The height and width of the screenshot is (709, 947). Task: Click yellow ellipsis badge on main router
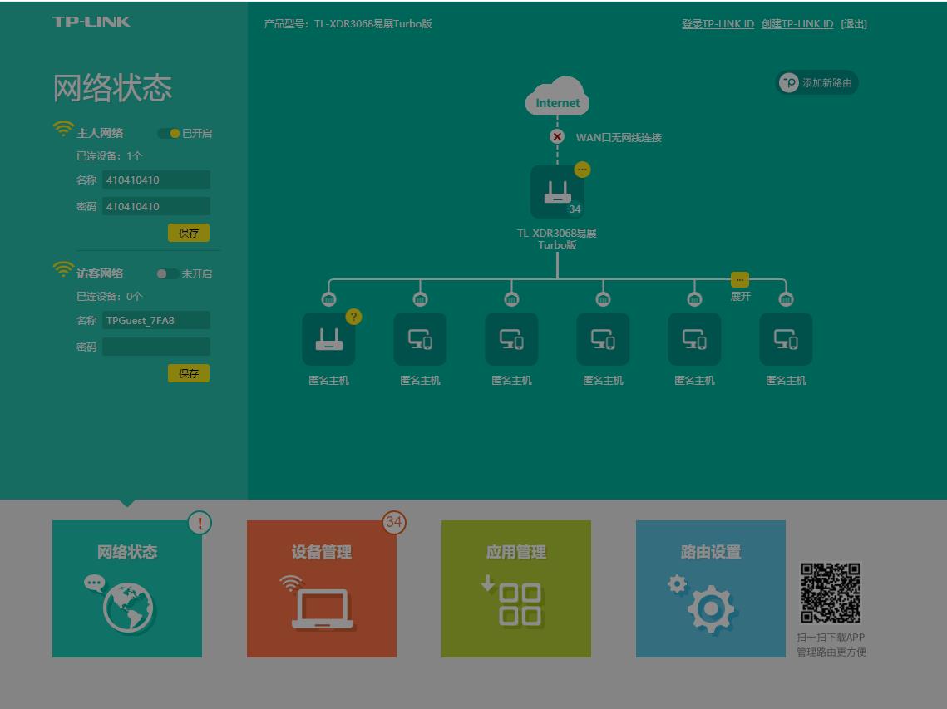click(x=582, y=170)
